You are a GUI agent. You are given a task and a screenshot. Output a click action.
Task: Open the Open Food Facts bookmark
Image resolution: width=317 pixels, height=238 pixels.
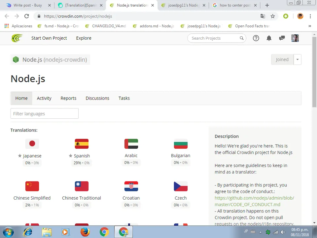coord(249,26)
